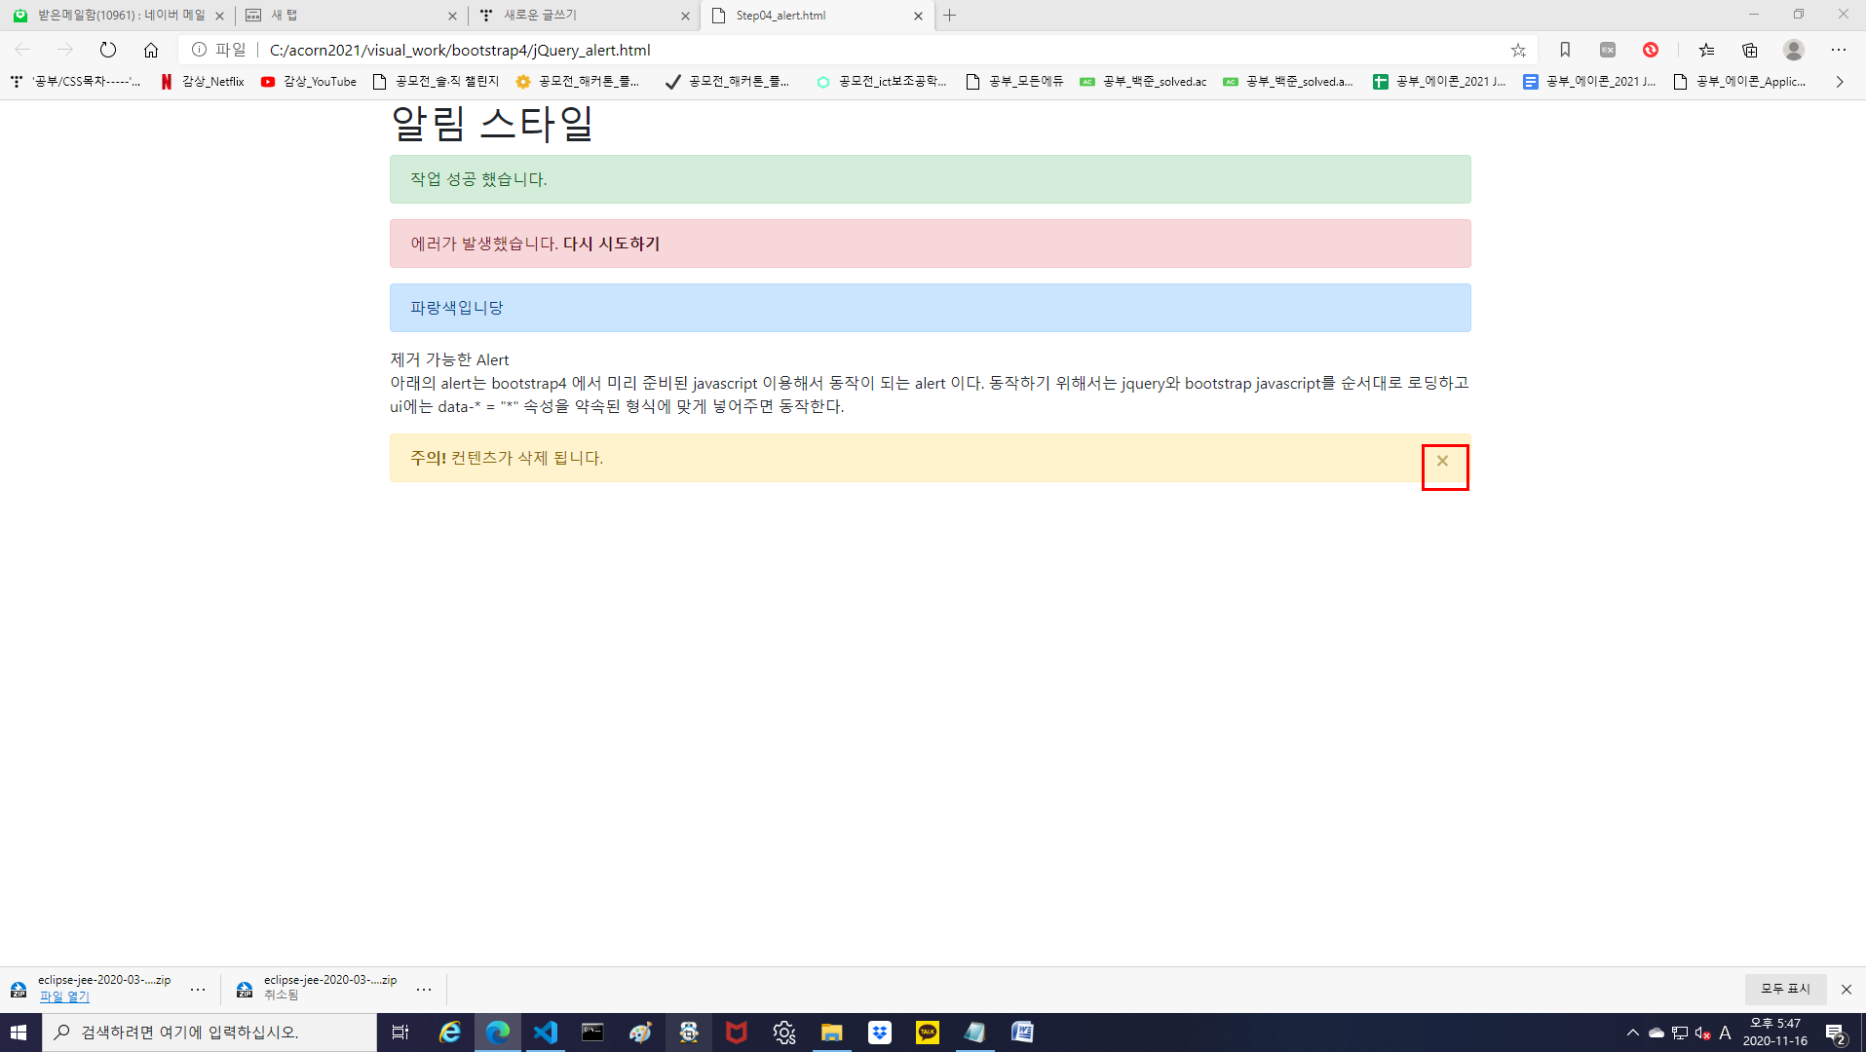This screenshot has height=1052, width=1866.
Task: Go to the browser home page icon
Action: [x=151, y=50]
